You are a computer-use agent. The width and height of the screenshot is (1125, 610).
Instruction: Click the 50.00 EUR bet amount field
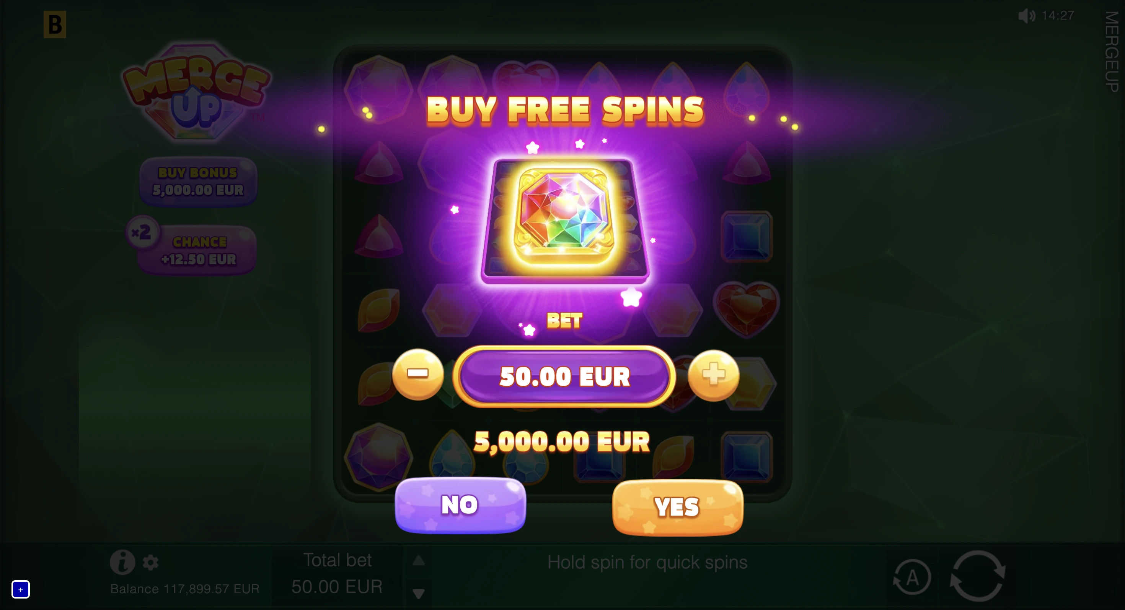click(x=564, y=376)
